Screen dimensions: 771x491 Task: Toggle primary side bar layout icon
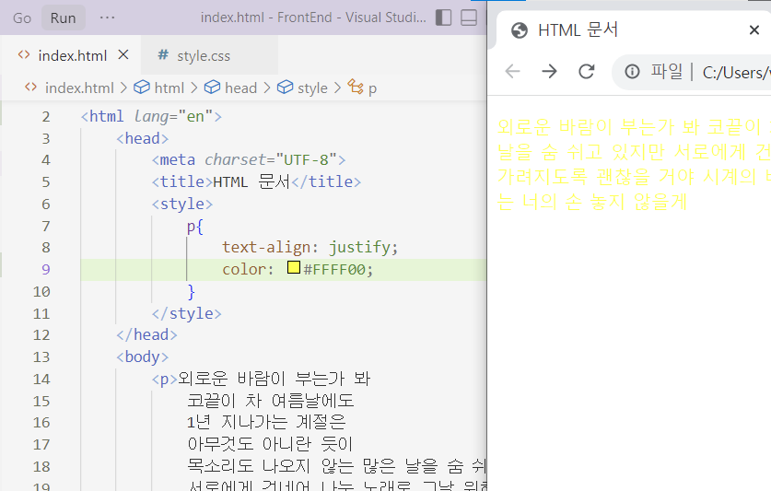(x=443, y=18)
